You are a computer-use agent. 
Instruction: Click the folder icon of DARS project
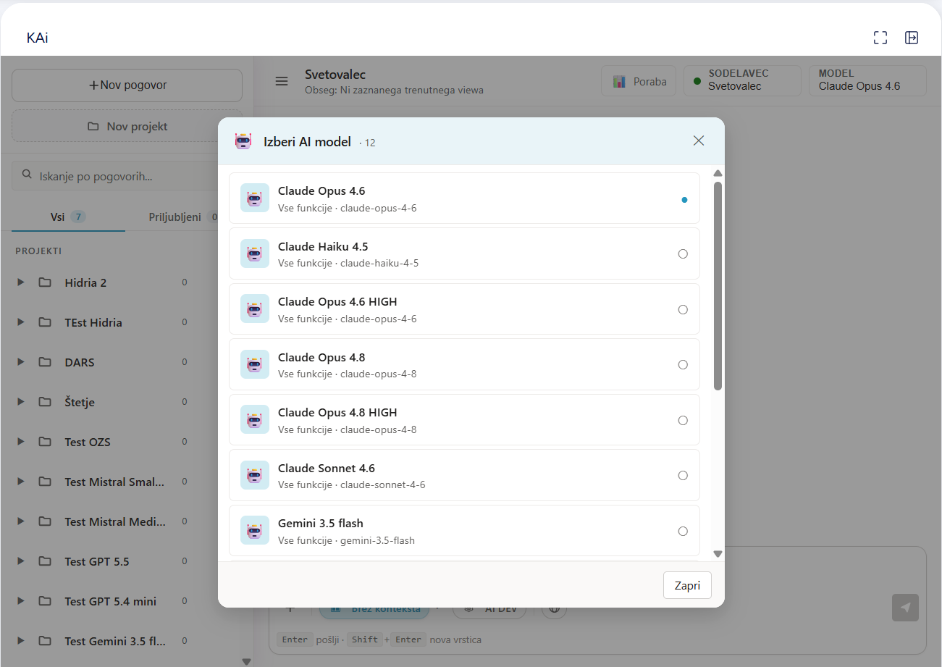coord(45,362)
